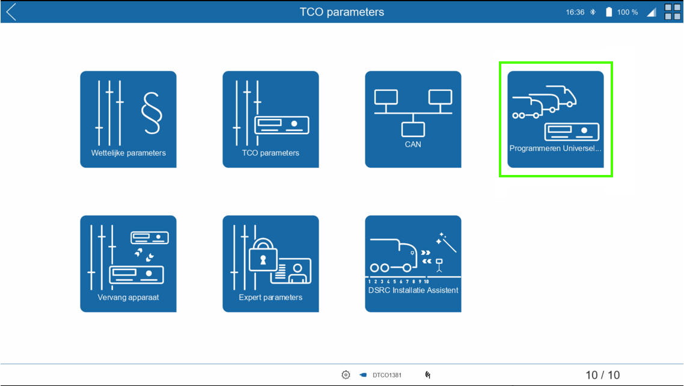Click the 10 / 10 page counter
Image resolution: width=684 pixels, height=386 pixels.
pyautogui.click(x=602, y=375)
